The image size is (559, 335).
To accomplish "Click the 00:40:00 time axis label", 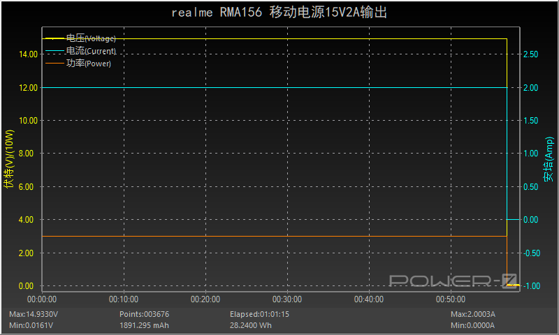I will coord(369,299).
